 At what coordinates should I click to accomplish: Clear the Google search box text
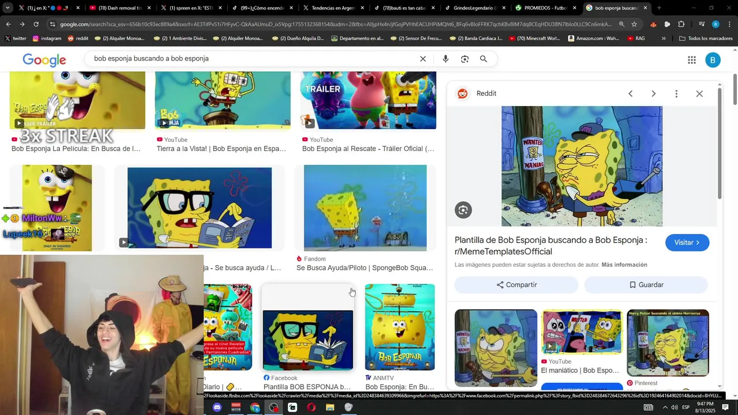tap(423, 59)
